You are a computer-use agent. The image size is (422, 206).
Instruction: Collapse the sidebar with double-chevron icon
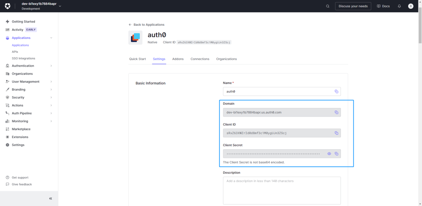pos(50,198)
